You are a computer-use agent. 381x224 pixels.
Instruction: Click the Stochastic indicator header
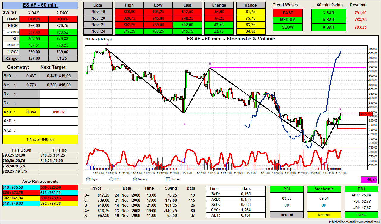click(x=324, y=189)
